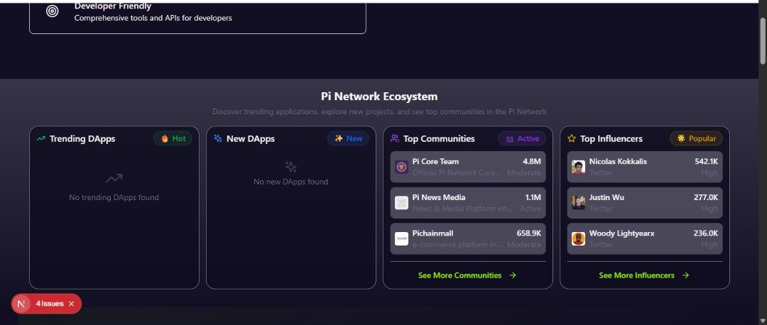Click No new DApps found text
The height and width of the screenshot is (325, 767).
tap(291, 182)
